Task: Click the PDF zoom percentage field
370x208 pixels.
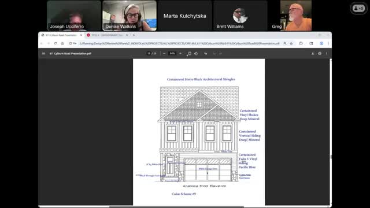Action: pyautogui.click(x=172, y=54)
